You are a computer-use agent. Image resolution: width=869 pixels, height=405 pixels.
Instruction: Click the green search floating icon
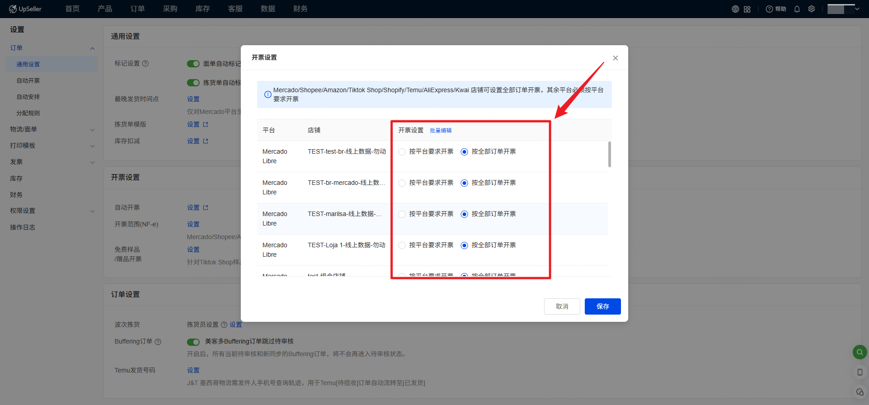coord(859,352)
